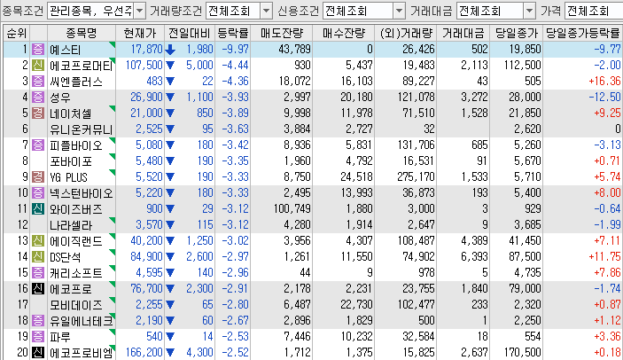Click the 경 badge next to 네이처셀
623x360 pixels.
pos(38,113)
